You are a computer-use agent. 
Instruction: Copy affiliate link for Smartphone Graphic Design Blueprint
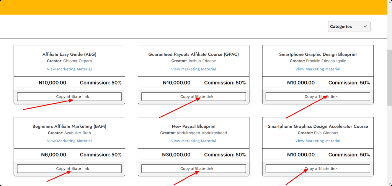tap(318, 97)
